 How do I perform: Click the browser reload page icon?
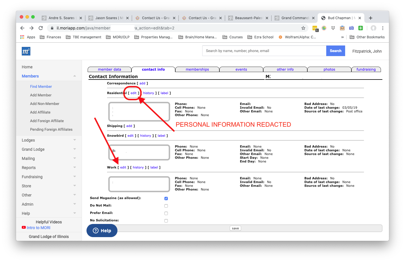(x=41, y=28)
